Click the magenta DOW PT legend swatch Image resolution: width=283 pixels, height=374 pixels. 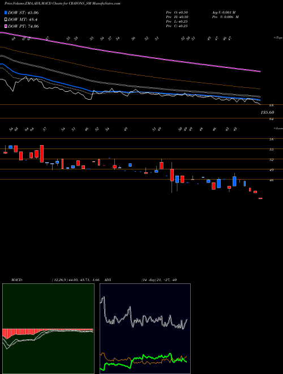(6, 26)
